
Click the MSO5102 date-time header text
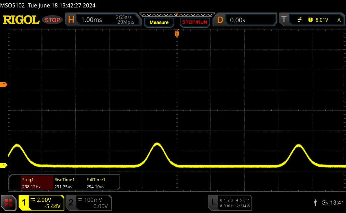[48, 5]
